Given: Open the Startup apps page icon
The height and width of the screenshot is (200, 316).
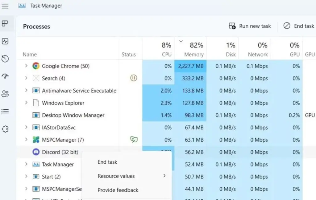Looking at the screenshot, I should pos(5,76).
